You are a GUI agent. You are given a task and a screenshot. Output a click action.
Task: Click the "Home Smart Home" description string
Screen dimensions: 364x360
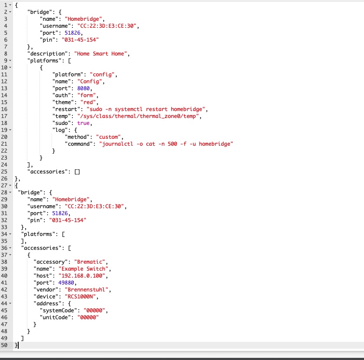tap(102, 54)
